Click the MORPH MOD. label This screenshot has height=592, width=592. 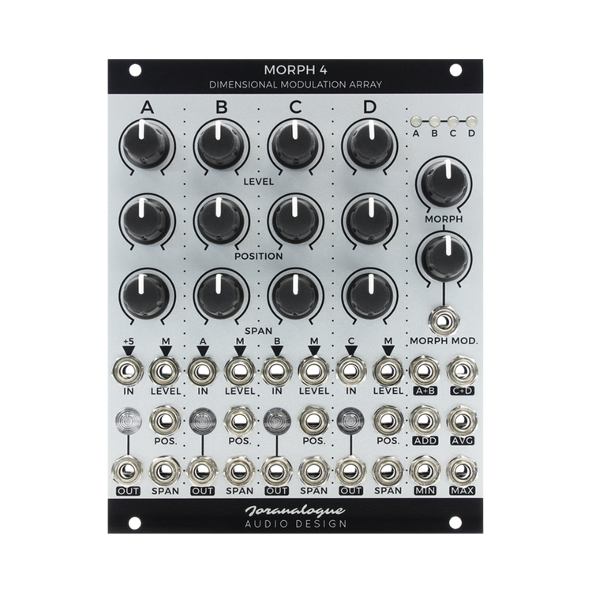tap(444, 341)
